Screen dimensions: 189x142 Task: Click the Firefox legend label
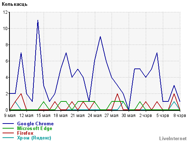tap(25, 133)
